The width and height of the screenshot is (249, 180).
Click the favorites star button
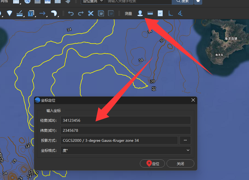coord(198,2)
